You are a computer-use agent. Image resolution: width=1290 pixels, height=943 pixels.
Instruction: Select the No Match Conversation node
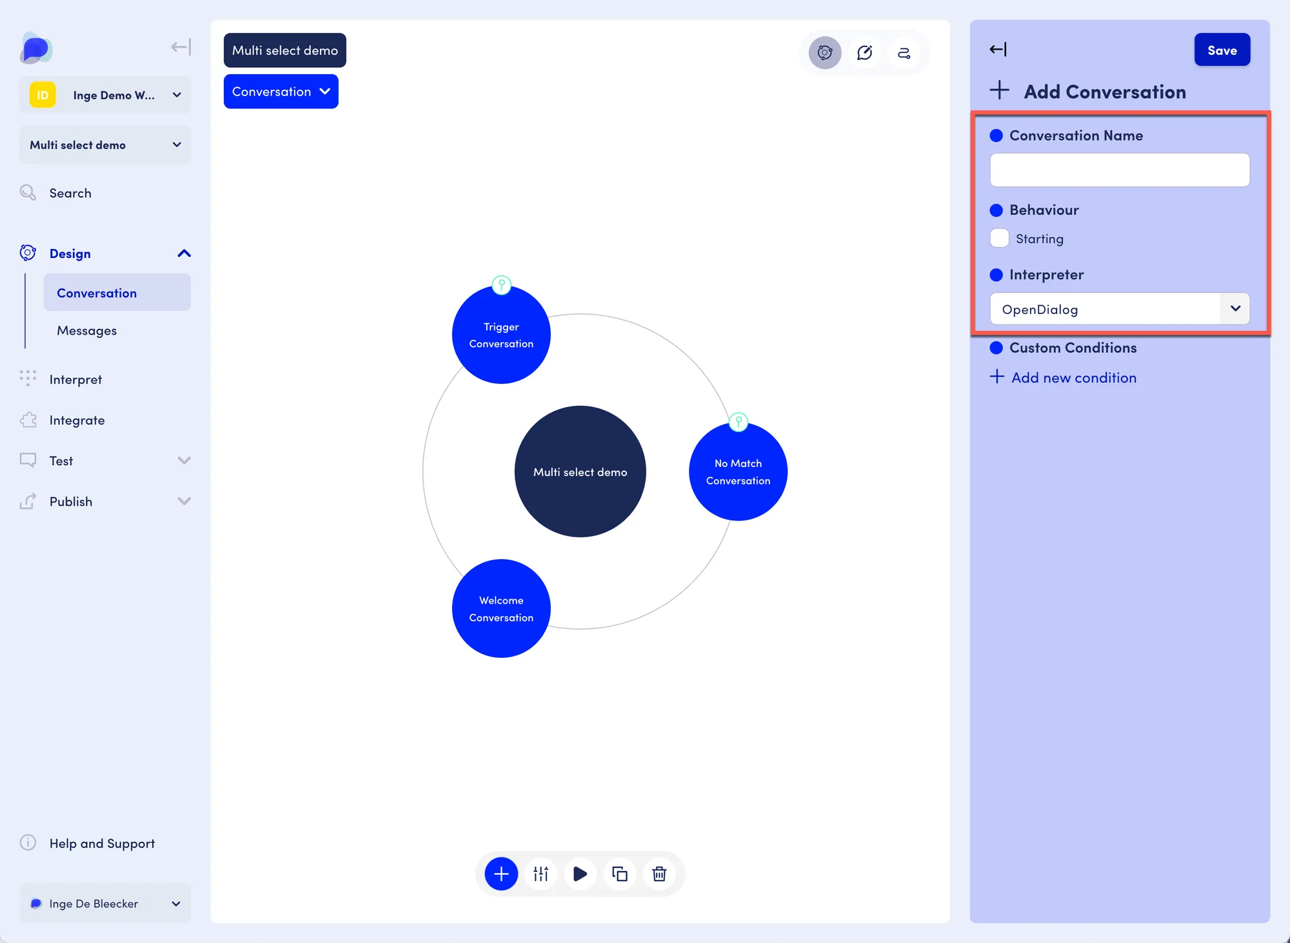point(738,473)
